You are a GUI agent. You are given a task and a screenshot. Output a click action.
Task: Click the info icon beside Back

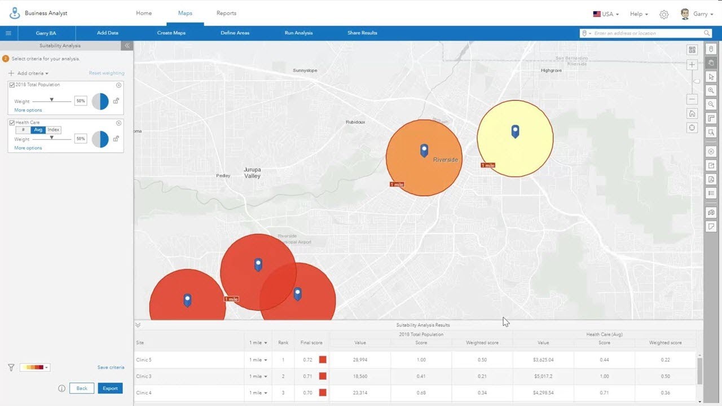pyautogui.click(x=62, y=389)
